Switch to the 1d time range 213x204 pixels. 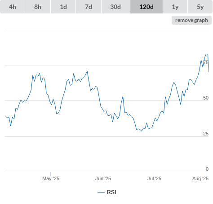63,7
